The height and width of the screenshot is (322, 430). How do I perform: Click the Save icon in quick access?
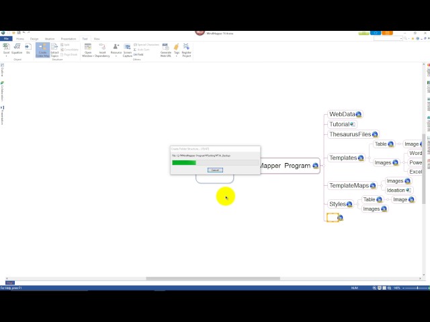click(x=19, y=33)
